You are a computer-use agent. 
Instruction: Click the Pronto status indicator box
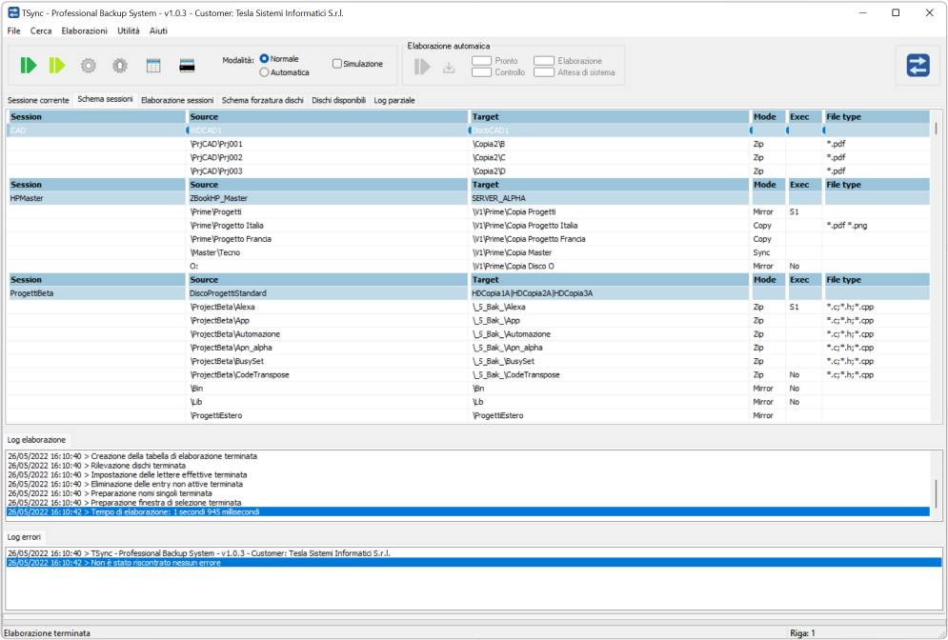tap(481, 60)
